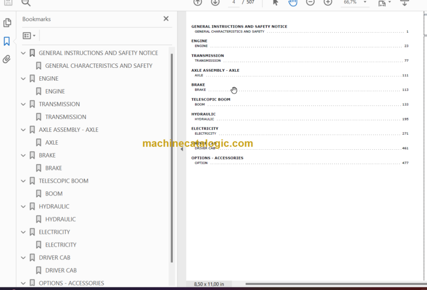Click the find text magnifier icon
427x290 pixels.
click(x=26, y=3)
